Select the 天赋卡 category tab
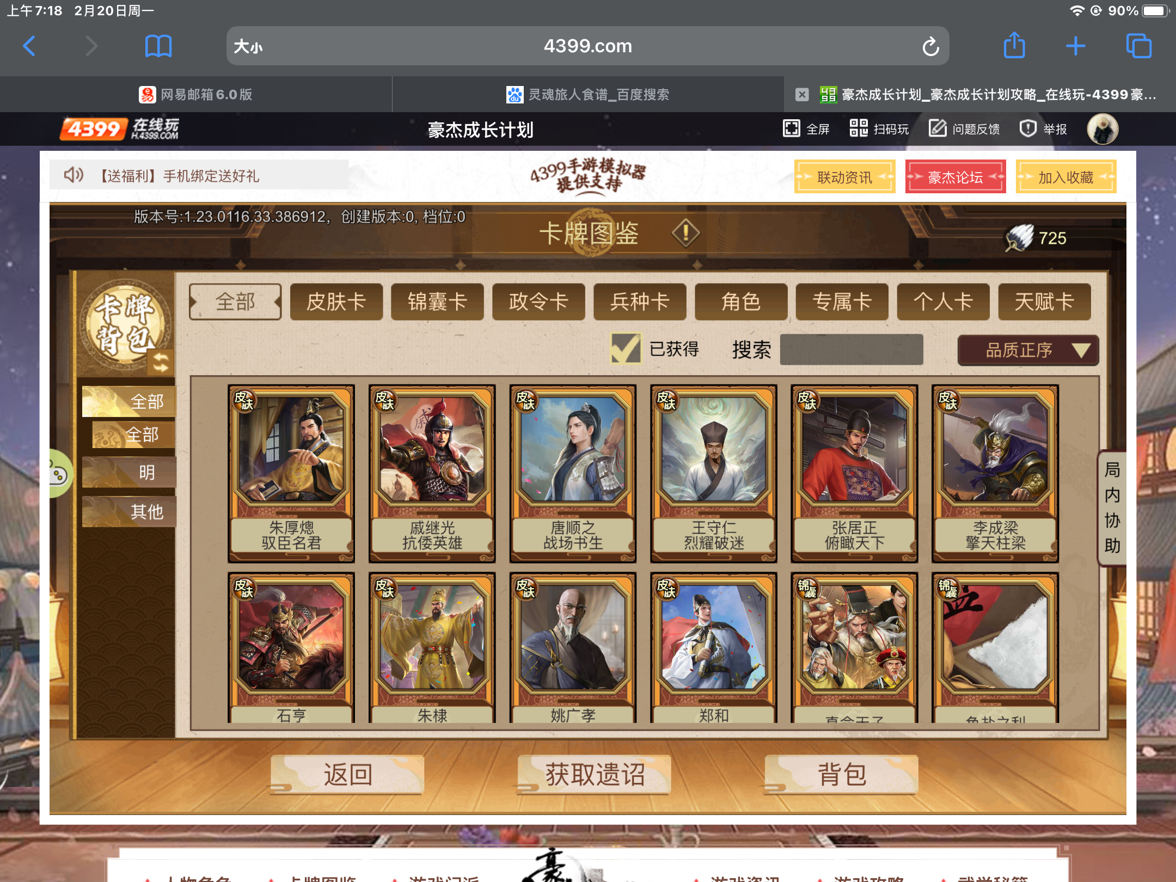The width and height of the screenshot is (1176, 882). [x=1044, y=301]
